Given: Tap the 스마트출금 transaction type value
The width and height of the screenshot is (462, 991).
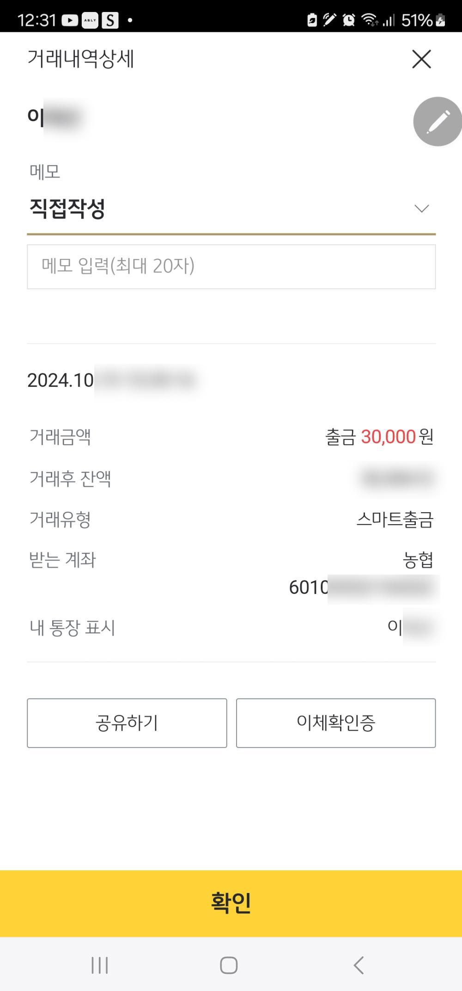Looking at the screenshot, I should [x=395, y=520].
